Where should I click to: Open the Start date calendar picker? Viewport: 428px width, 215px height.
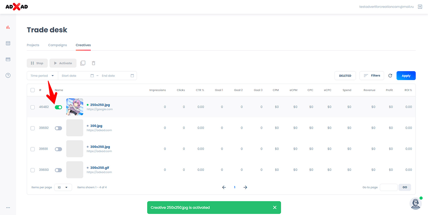click(x=92, y=76)
